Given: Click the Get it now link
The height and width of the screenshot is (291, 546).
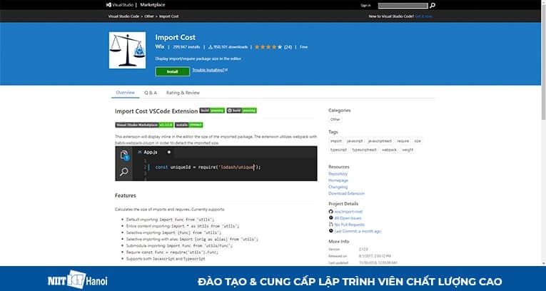Looking at the screenshot, I should pyautogui.click(x=424, y=16).
